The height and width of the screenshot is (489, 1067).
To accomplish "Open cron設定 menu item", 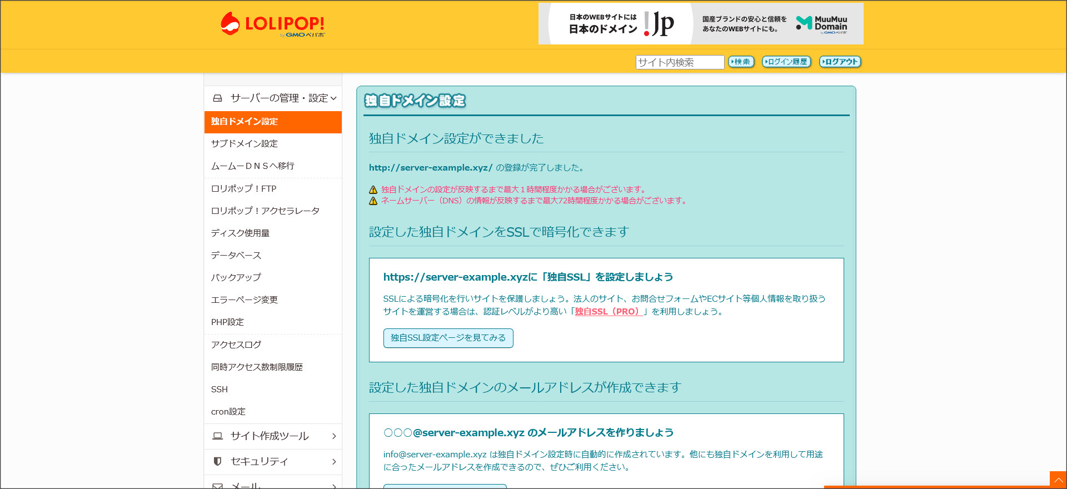I will click(273, 411).
